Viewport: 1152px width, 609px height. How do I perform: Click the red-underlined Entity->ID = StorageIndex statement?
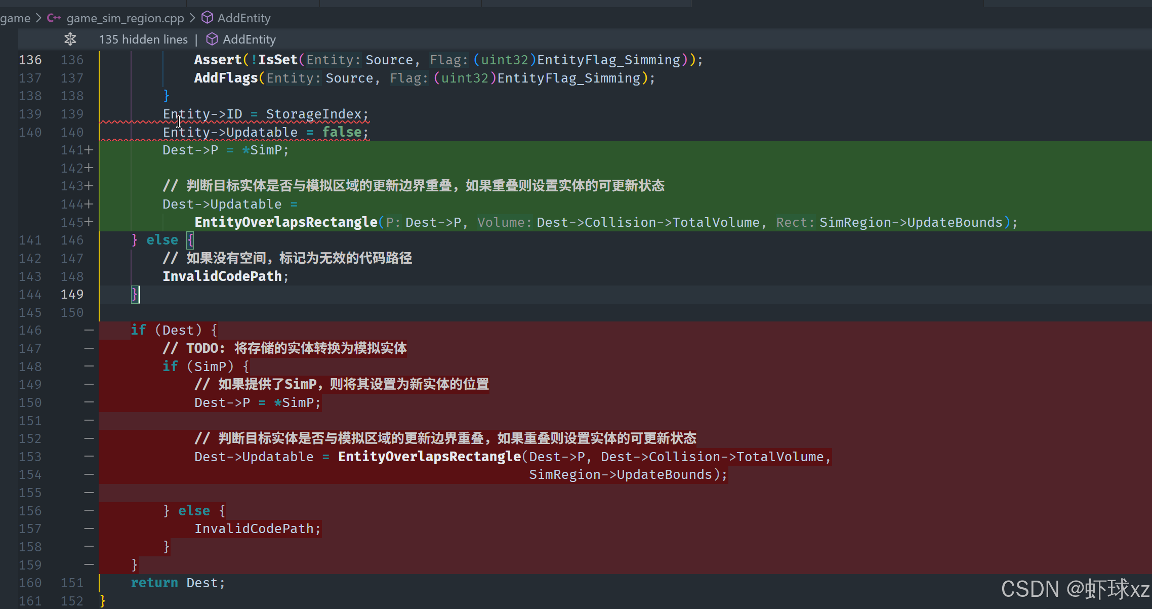coord(265,114)
